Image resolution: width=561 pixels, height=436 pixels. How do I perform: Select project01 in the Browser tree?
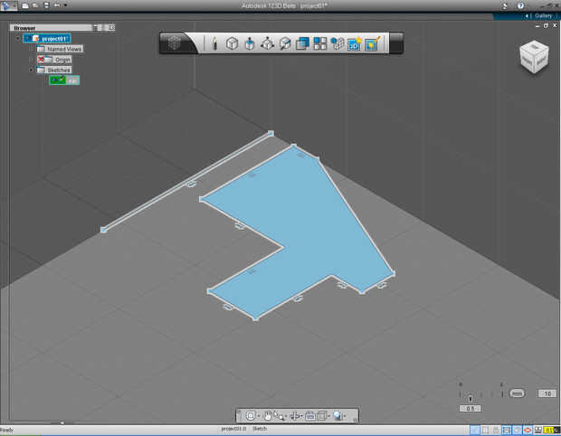click(47, 39)
